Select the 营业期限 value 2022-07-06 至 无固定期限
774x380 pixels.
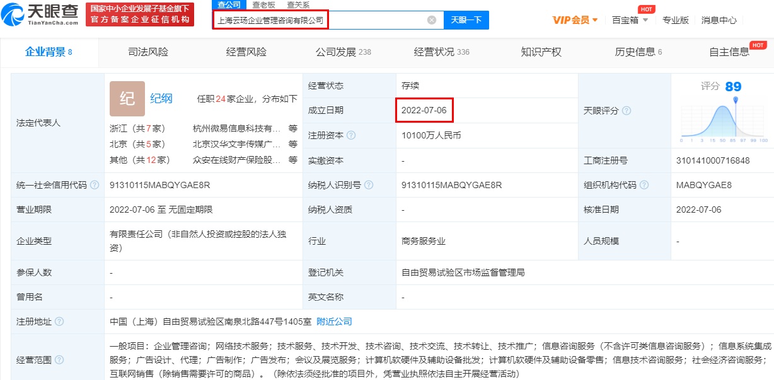[x=161, y=210]
